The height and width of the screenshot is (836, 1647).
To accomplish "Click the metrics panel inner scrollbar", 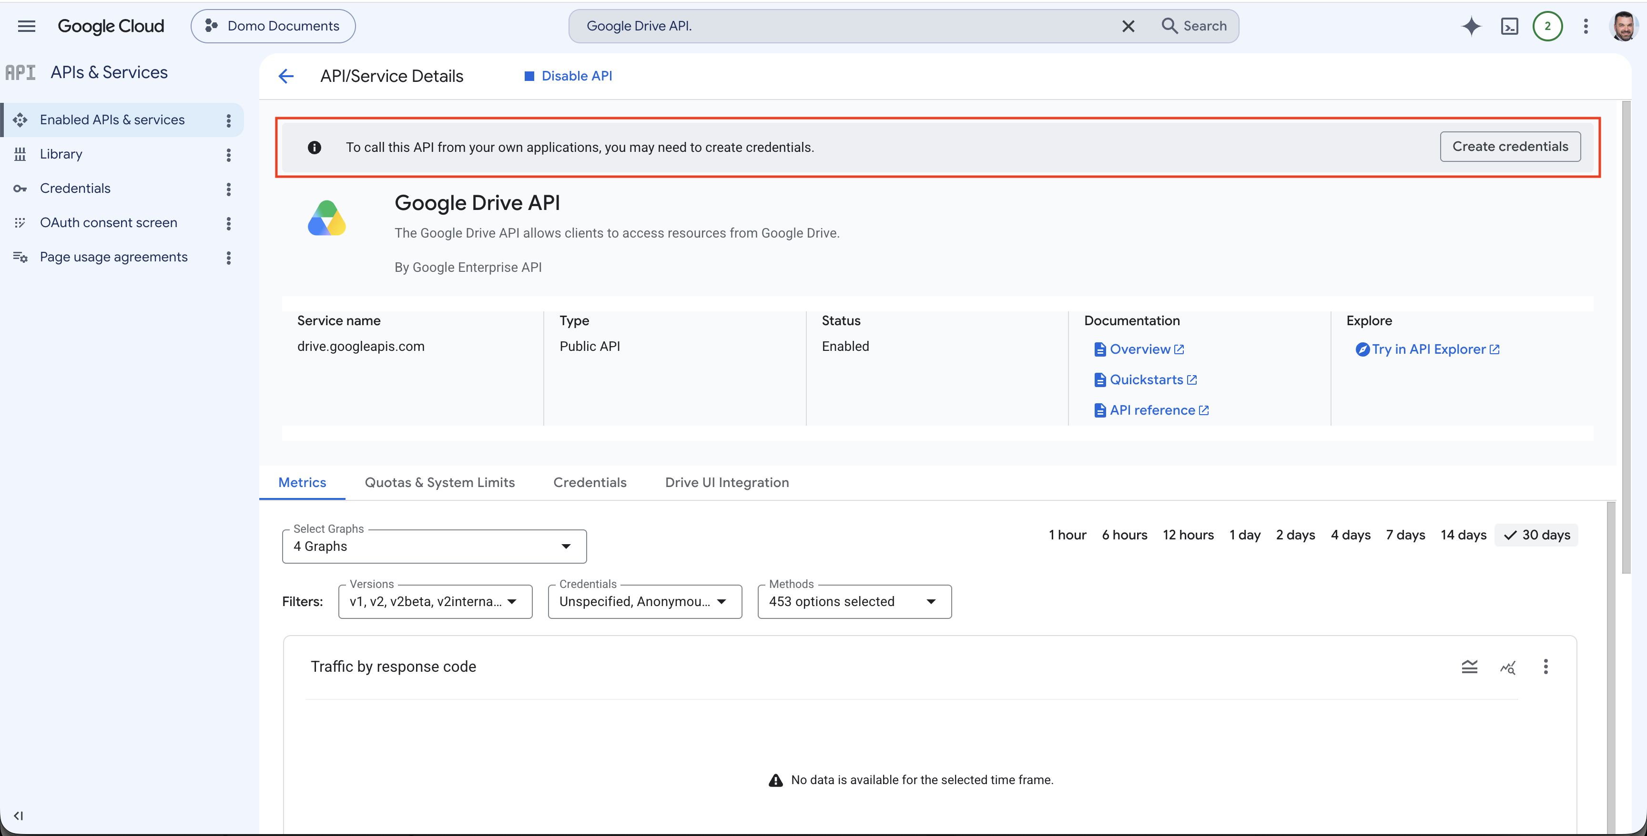I will (1611, 667).
